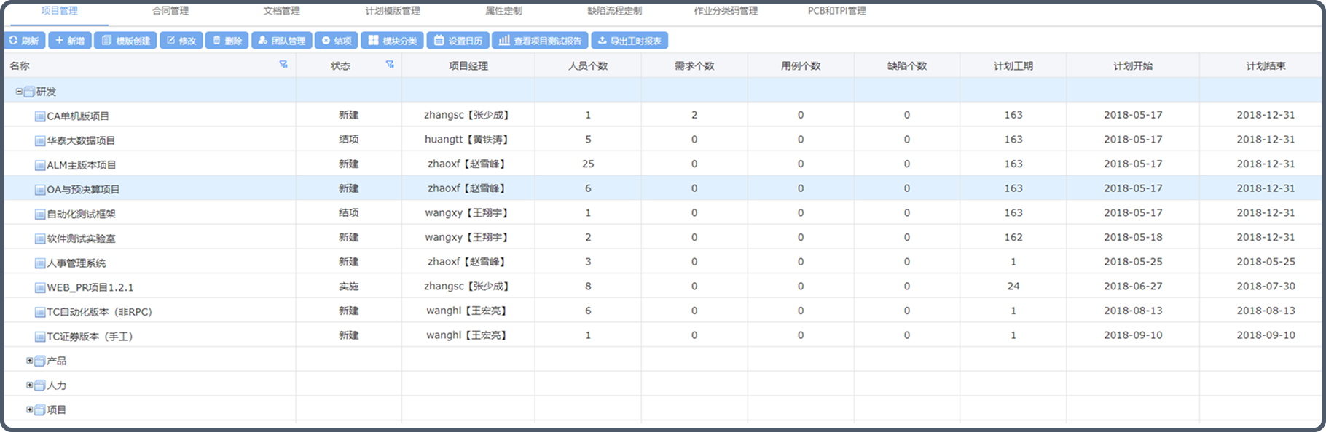Screen dimensions: 1326x432
Task: Expand the 产品 tree folder
Action: tap(30, 361)
